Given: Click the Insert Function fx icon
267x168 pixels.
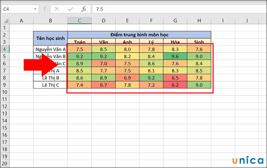Looking at the screenshot, I should pos(84,9).
